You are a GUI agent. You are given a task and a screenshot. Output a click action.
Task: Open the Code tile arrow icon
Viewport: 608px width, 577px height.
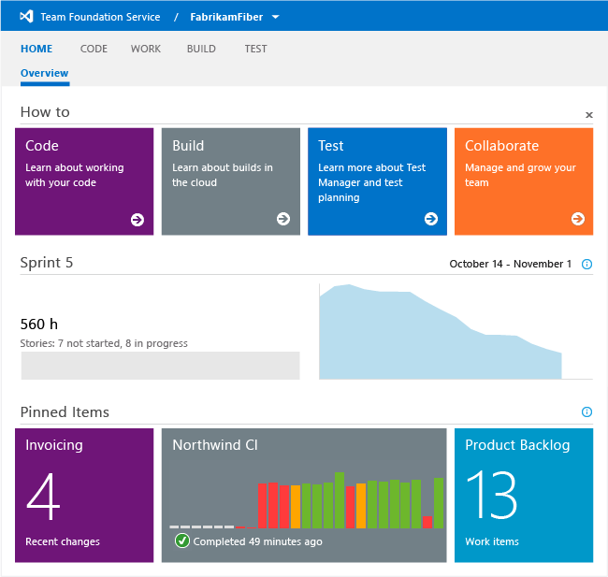[138, 220]
